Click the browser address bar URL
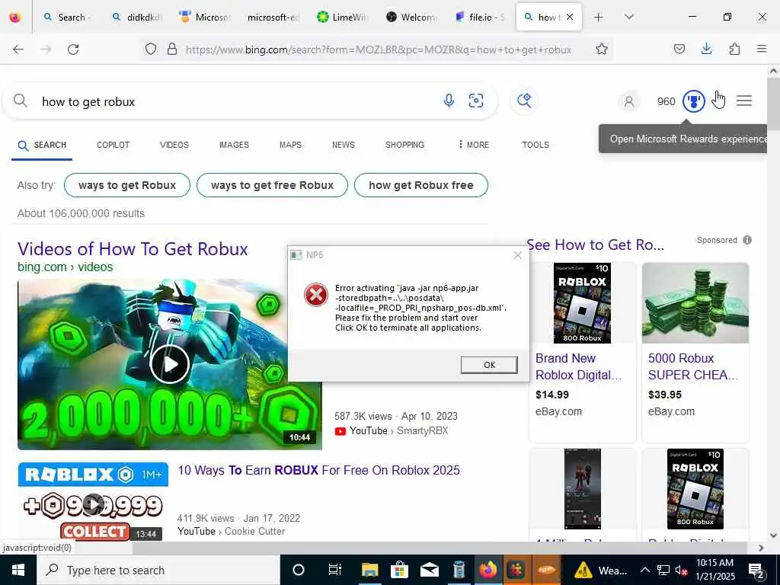The height and width of the screenshot is (585, 780). coord(379,50)
